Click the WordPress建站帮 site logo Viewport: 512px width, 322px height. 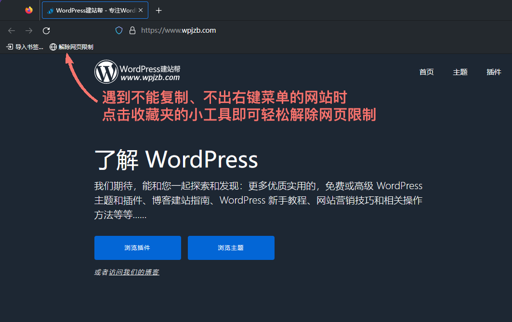(x=137, y=72)
